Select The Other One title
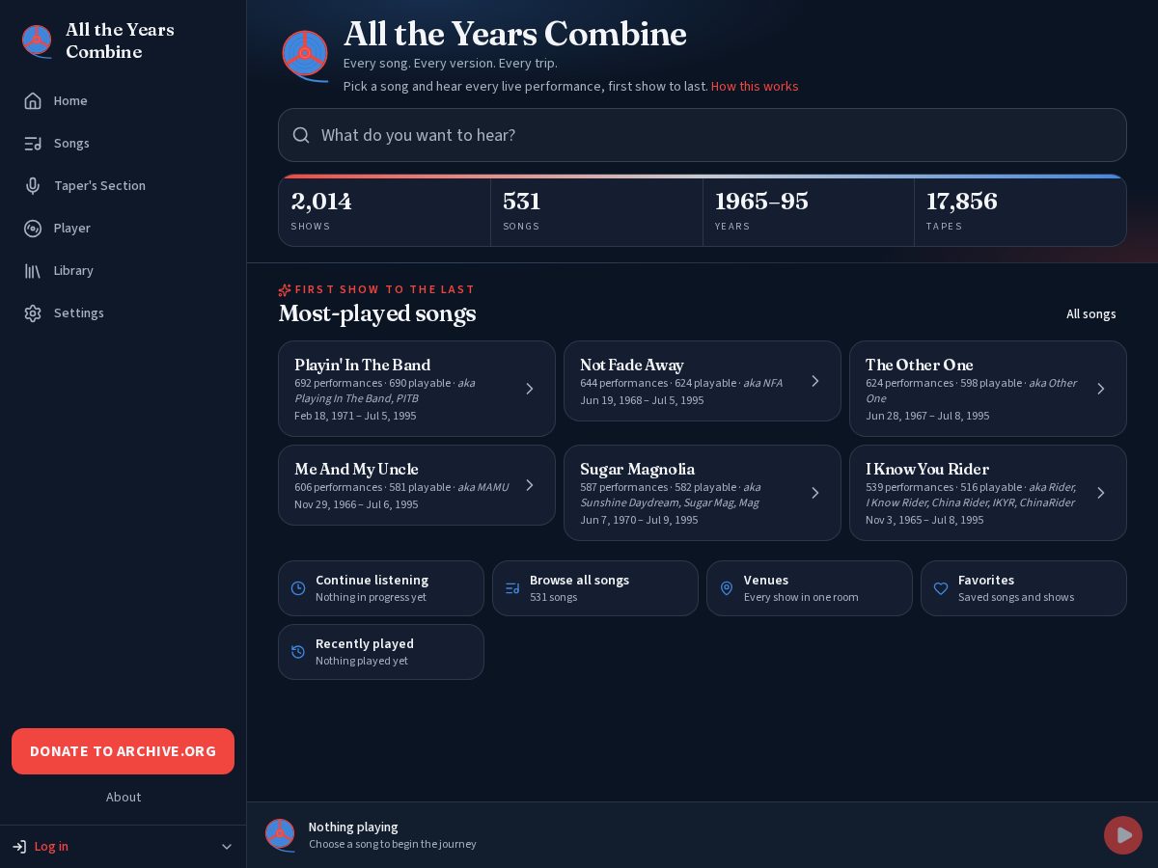Viewport: 1158px width, 868px height. pos(920,365)
